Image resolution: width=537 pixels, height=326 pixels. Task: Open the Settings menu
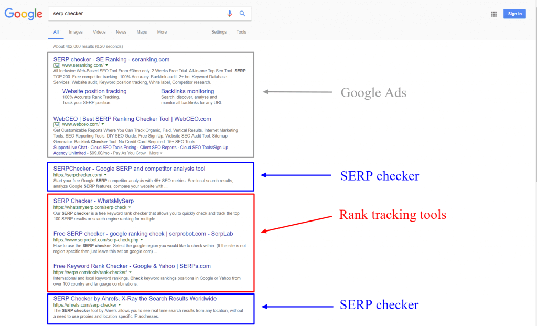219,32
